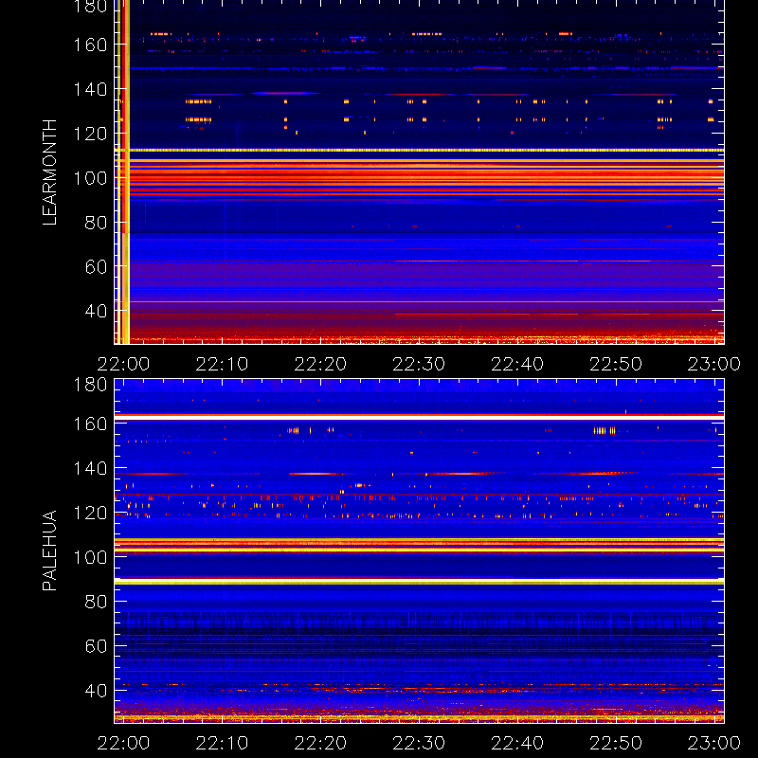Click 23:00 time label under Palehua plot
Image resolution: width=758 pixels, height=758 pixels.
(714, 743)
